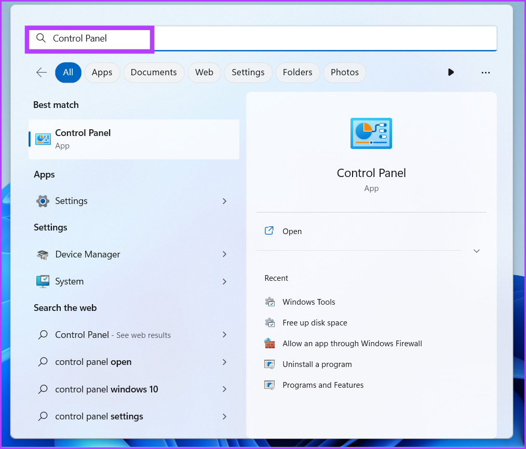Expand the Device Manager result arrow
The image size is (526, 449).
click(x=224, y=254)
